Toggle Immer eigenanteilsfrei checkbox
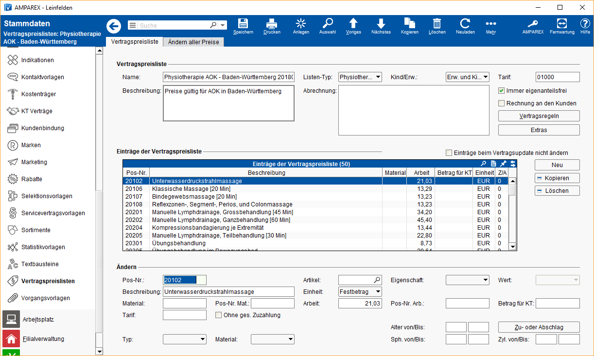This screenshot has width=594, height=356. point(502,90)
